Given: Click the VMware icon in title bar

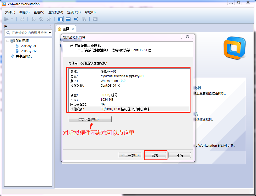Looking at the screenshot, I should click(x=4, y=4).
